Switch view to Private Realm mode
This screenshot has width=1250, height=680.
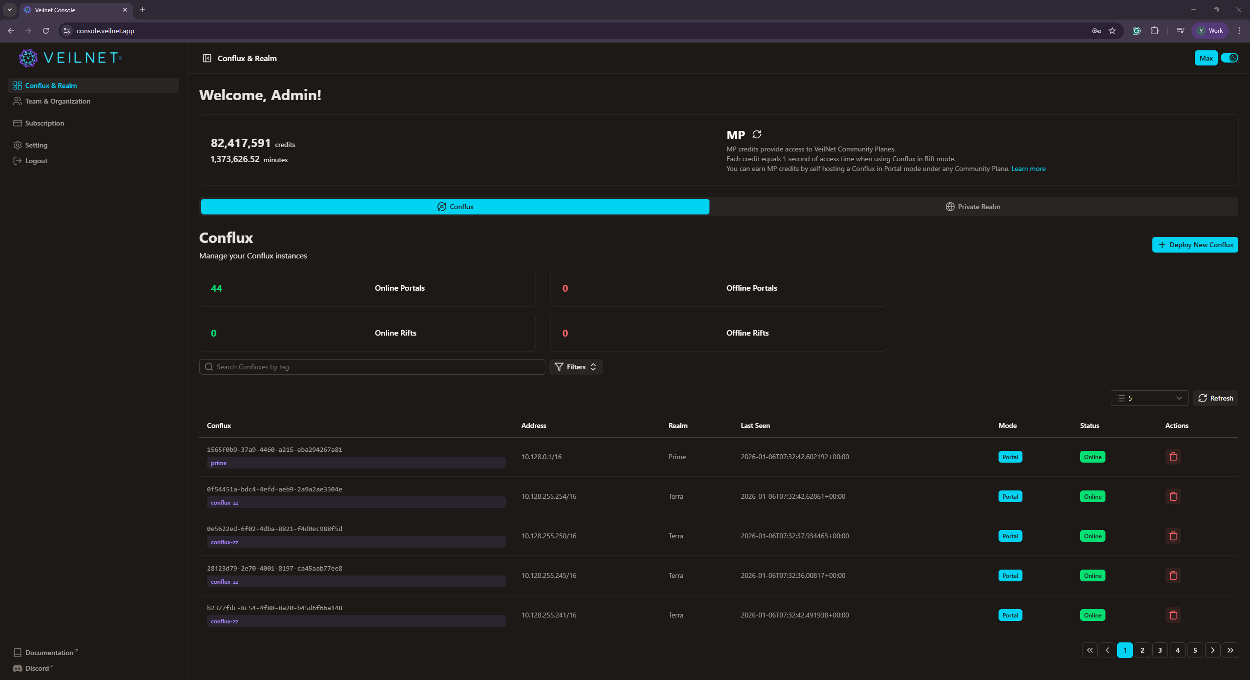(972, 206)
